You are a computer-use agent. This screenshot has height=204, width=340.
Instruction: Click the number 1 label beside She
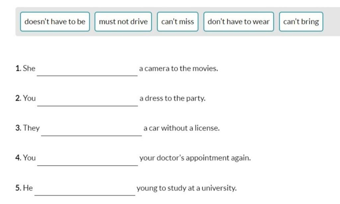point(18,68)
